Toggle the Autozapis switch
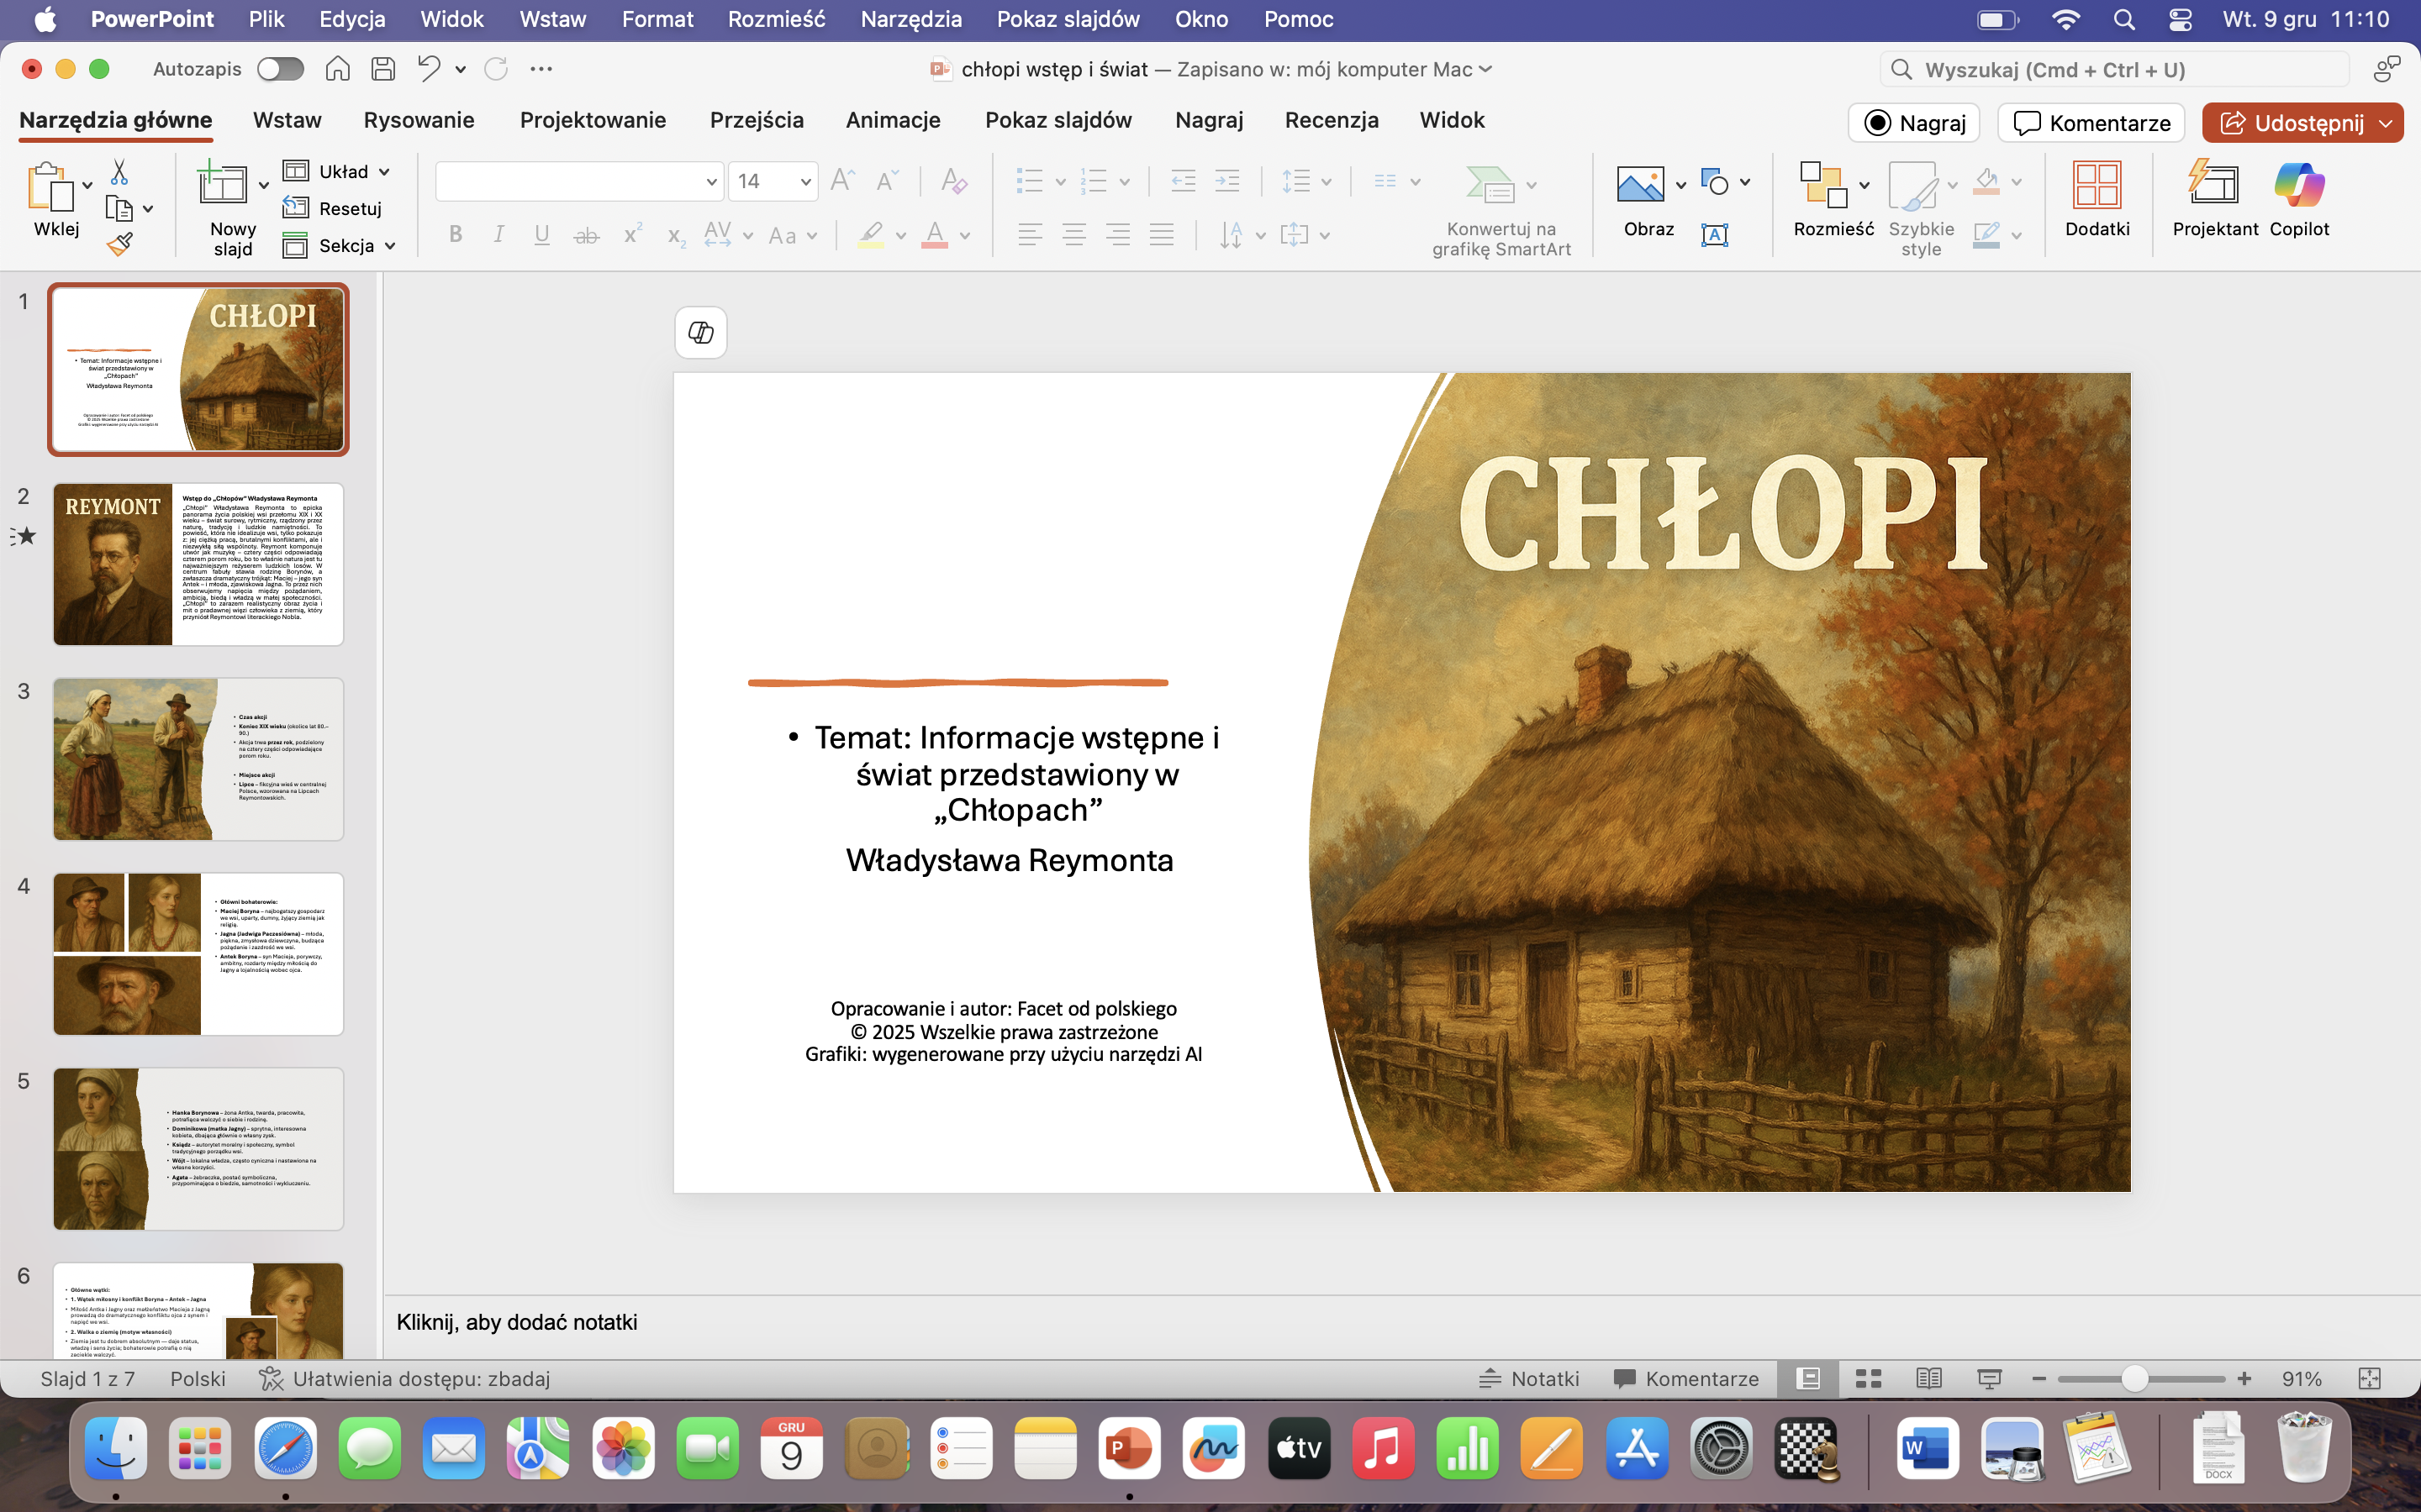 [280, 69]
